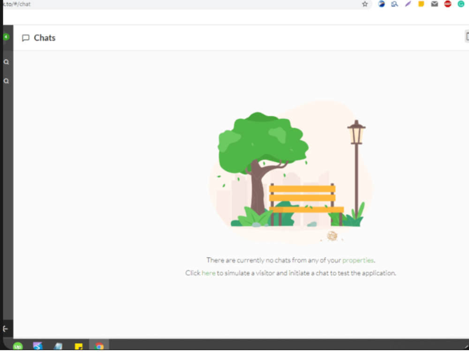Click the 'There are currently no chats' message
The image size is (469, 352).
pyautogui.click(x=290, y=260)
